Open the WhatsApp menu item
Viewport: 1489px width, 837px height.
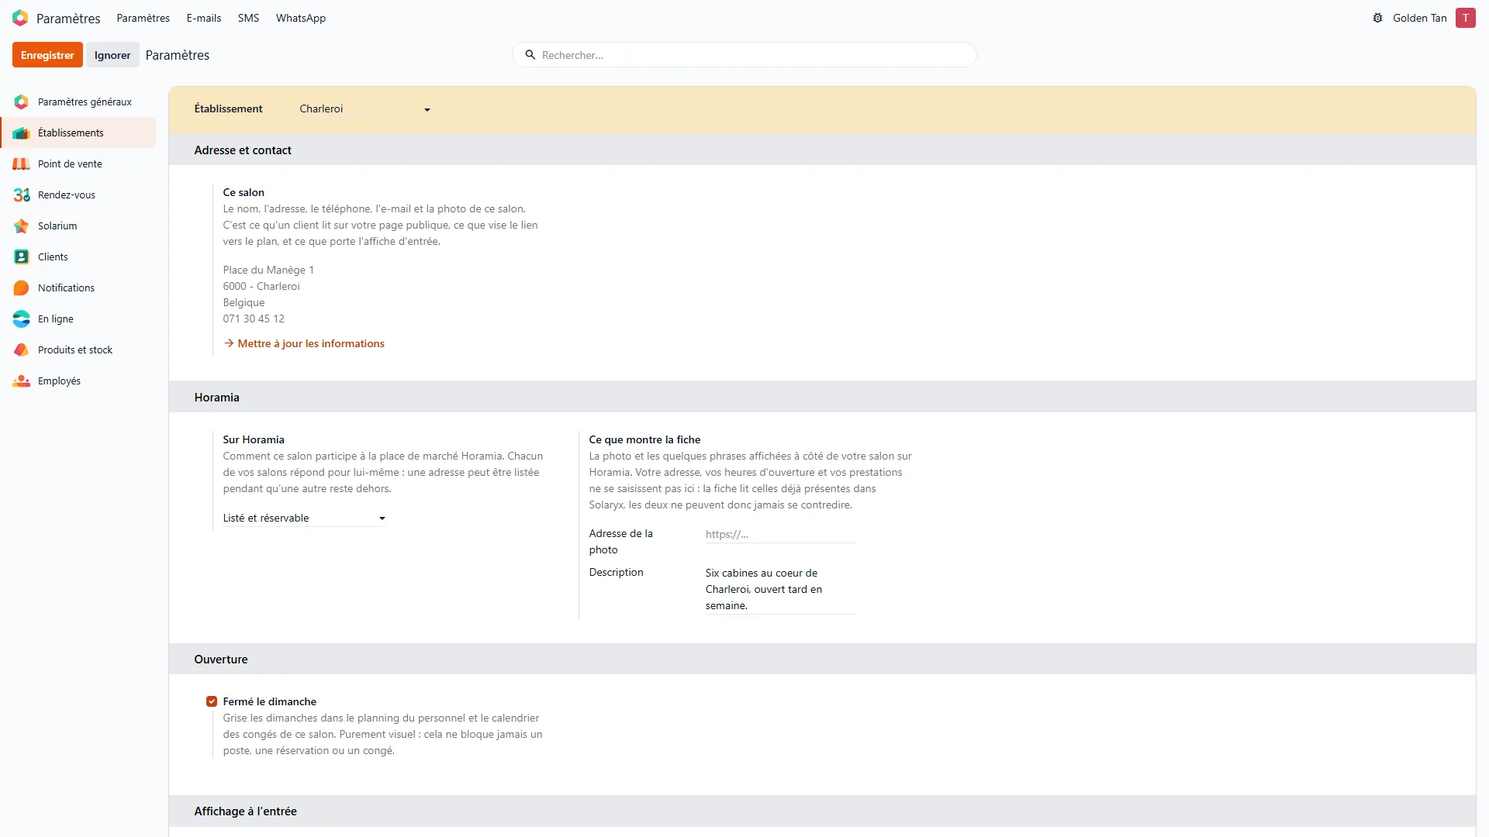[301, 18]
